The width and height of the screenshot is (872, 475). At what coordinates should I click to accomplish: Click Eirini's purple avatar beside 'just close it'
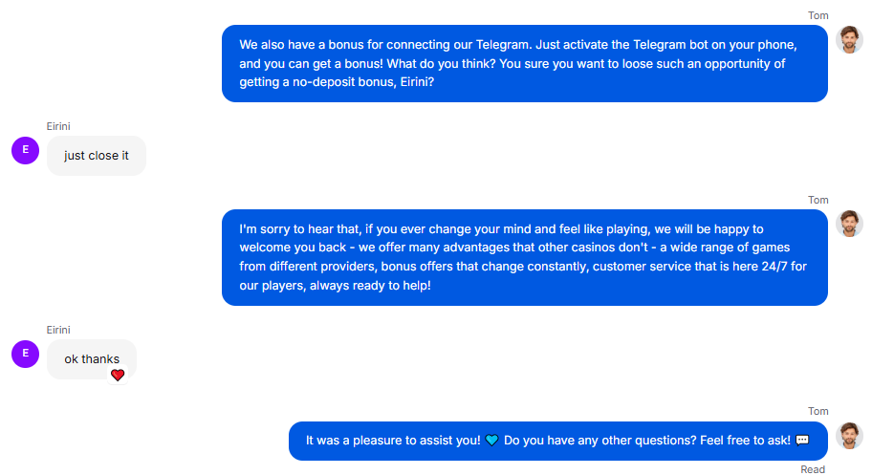click(26, 150)
